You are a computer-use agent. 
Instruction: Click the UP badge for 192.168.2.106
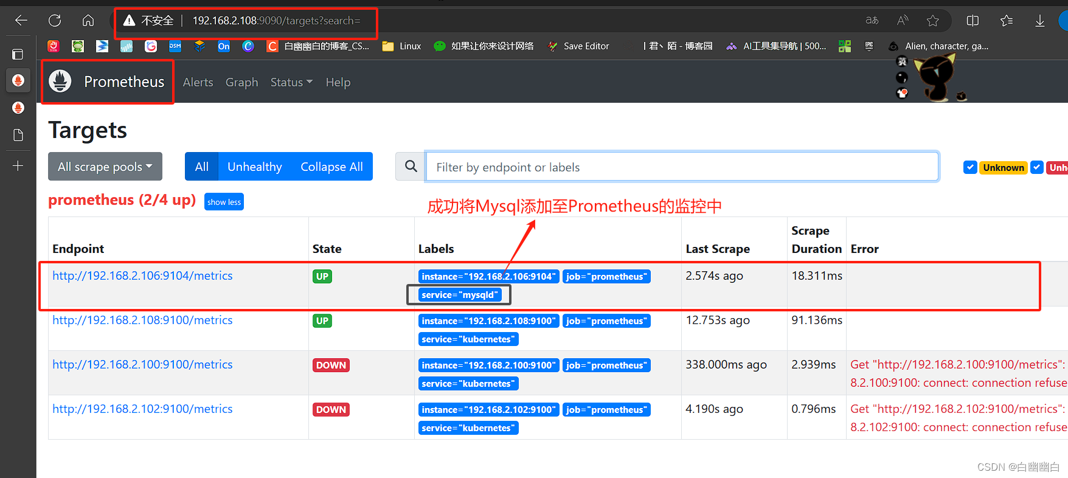click(x=322, y=277)
